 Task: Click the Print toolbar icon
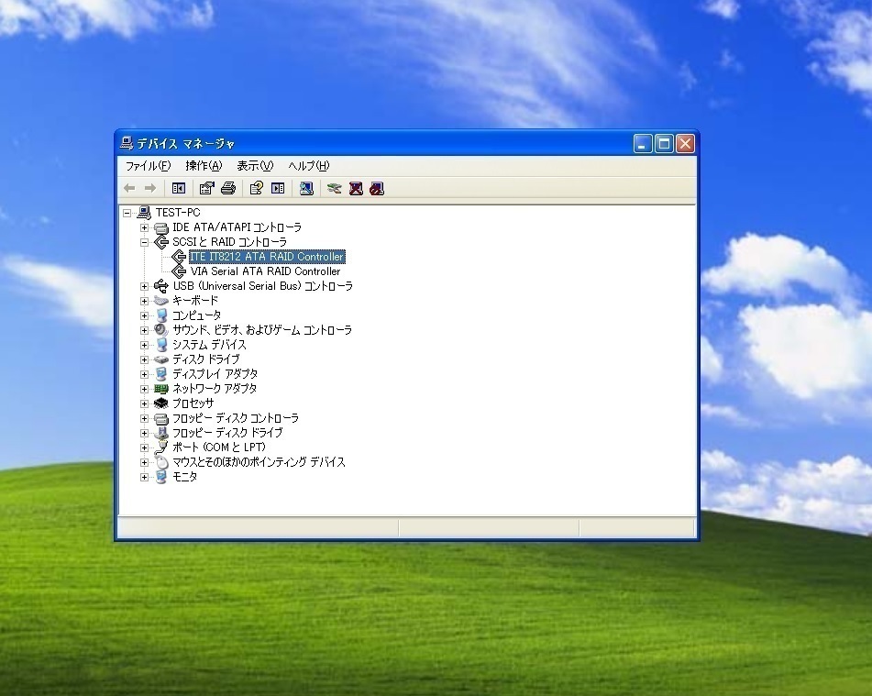tap(228, 189)
